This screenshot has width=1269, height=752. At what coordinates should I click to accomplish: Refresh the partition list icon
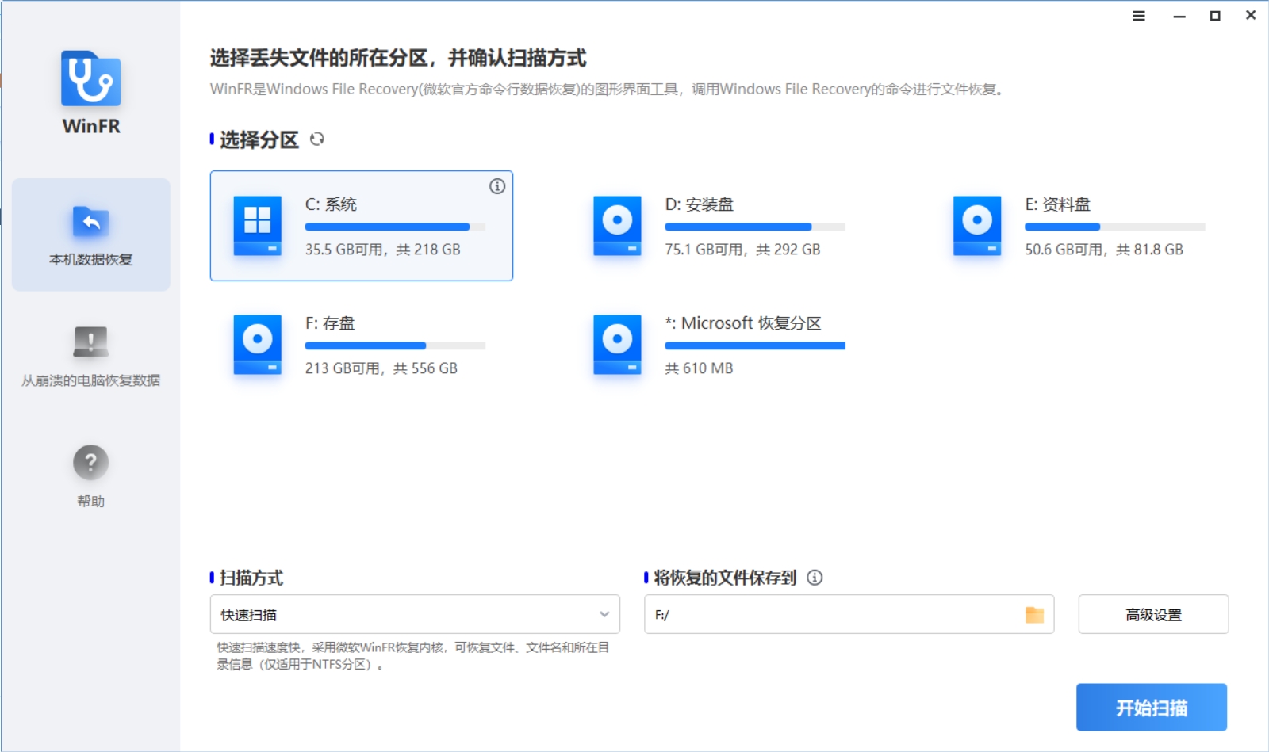click(x=317, y=139)
